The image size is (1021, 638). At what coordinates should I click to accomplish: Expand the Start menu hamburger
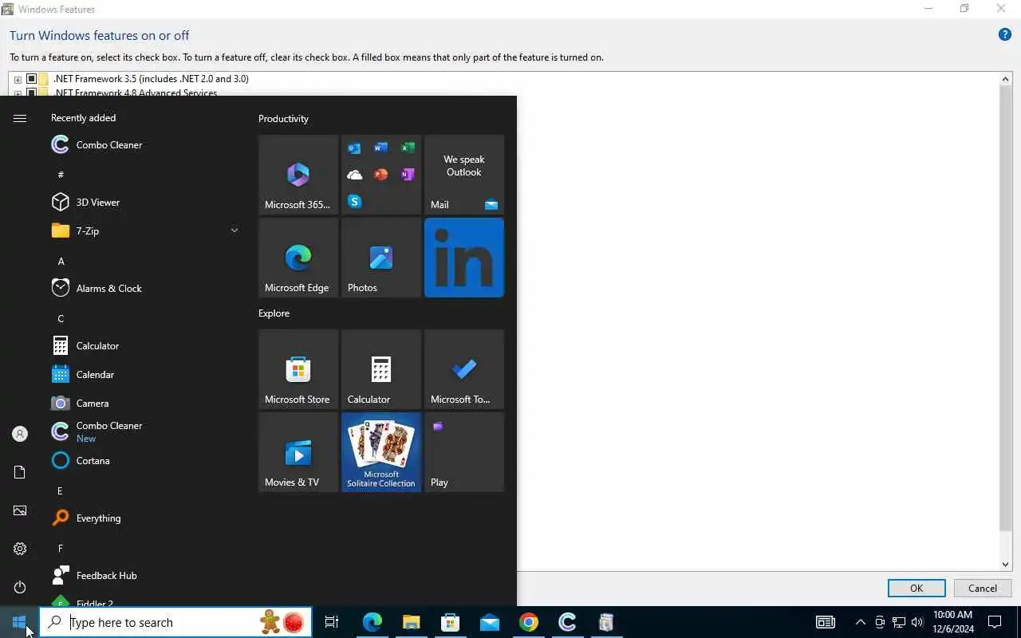pyautogui.click(x=20, y=118)
